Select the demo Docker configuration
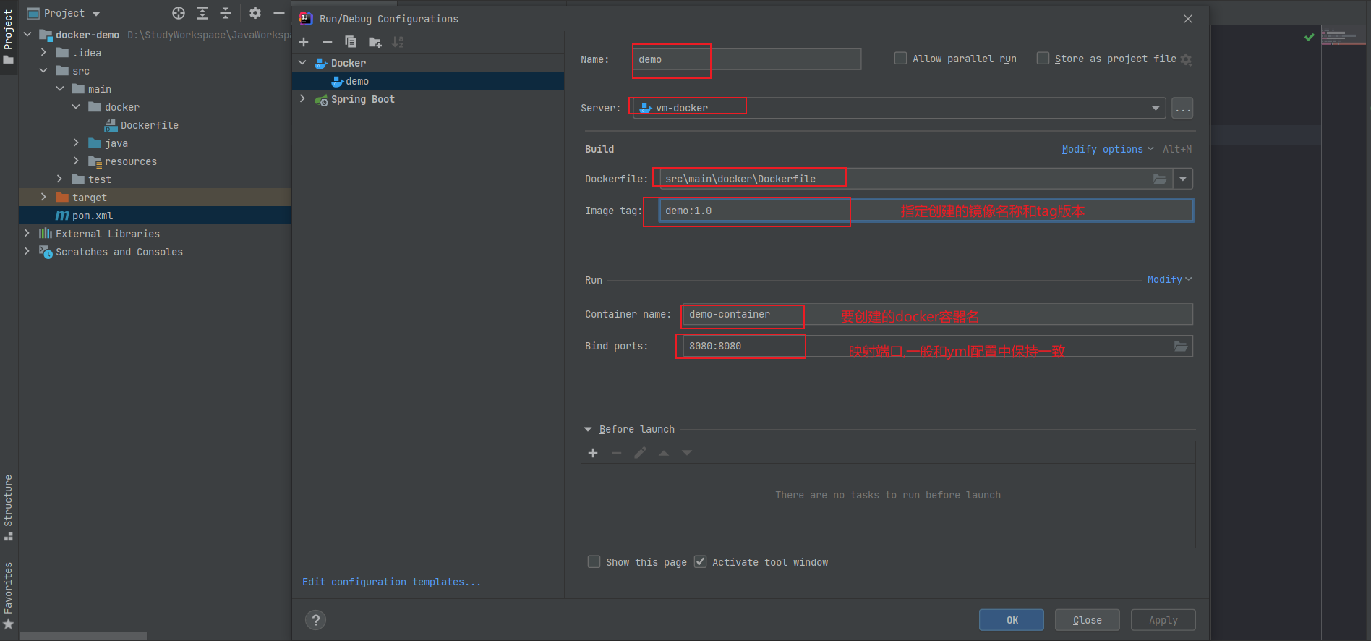1371x641 pixels. 357,81
